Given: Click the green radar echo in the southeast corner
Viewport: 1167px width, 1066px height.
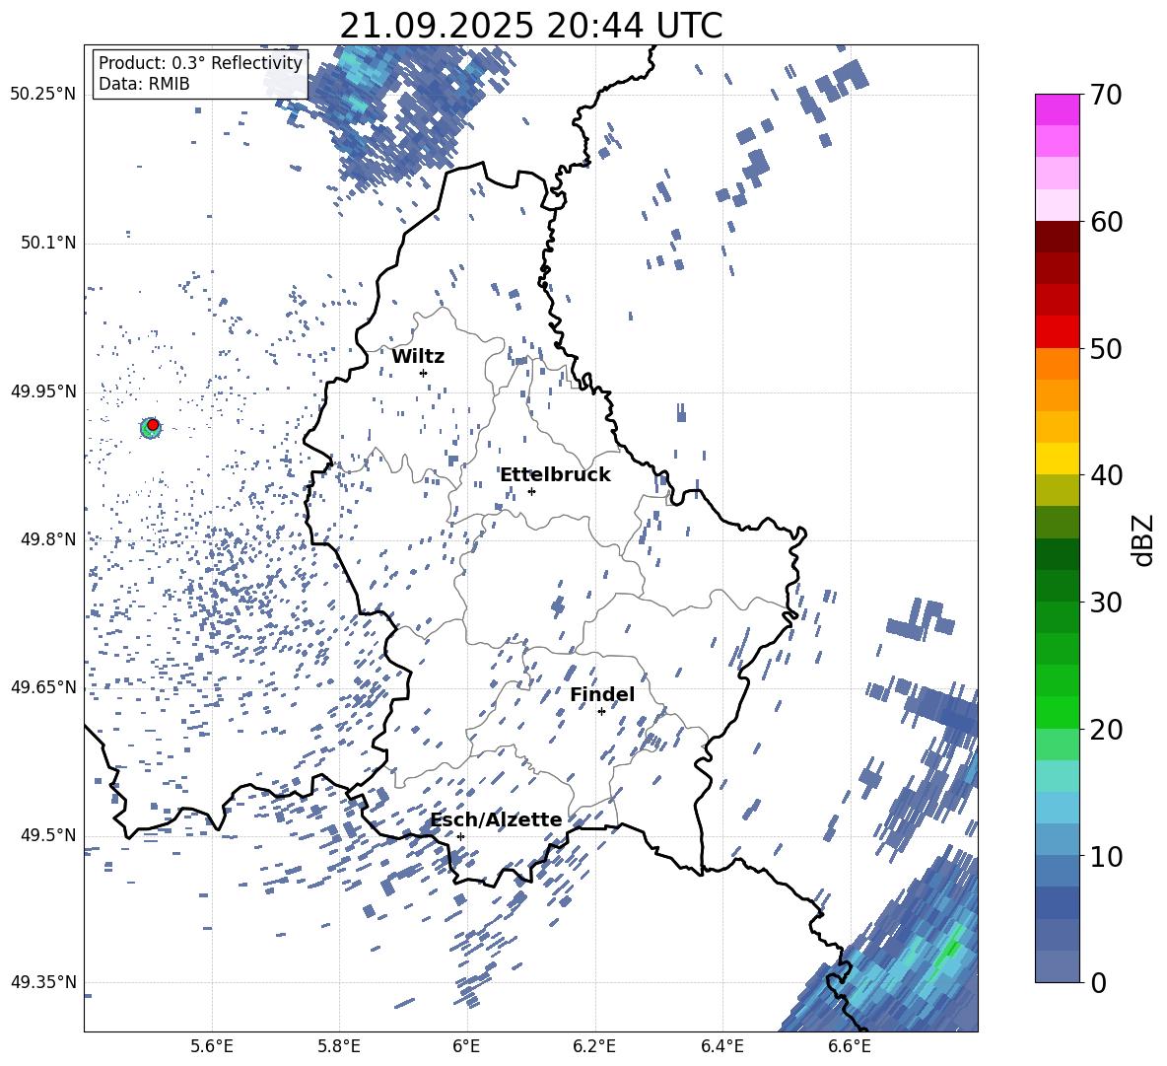Looking at the screenshot, I should point(950,952).
